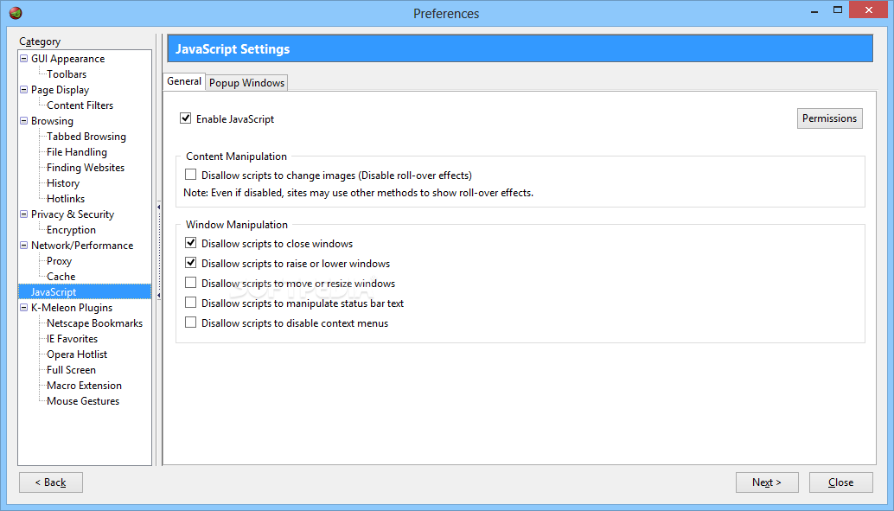
Task: Select the Browsing category
Action: click(x=52, y=121)
